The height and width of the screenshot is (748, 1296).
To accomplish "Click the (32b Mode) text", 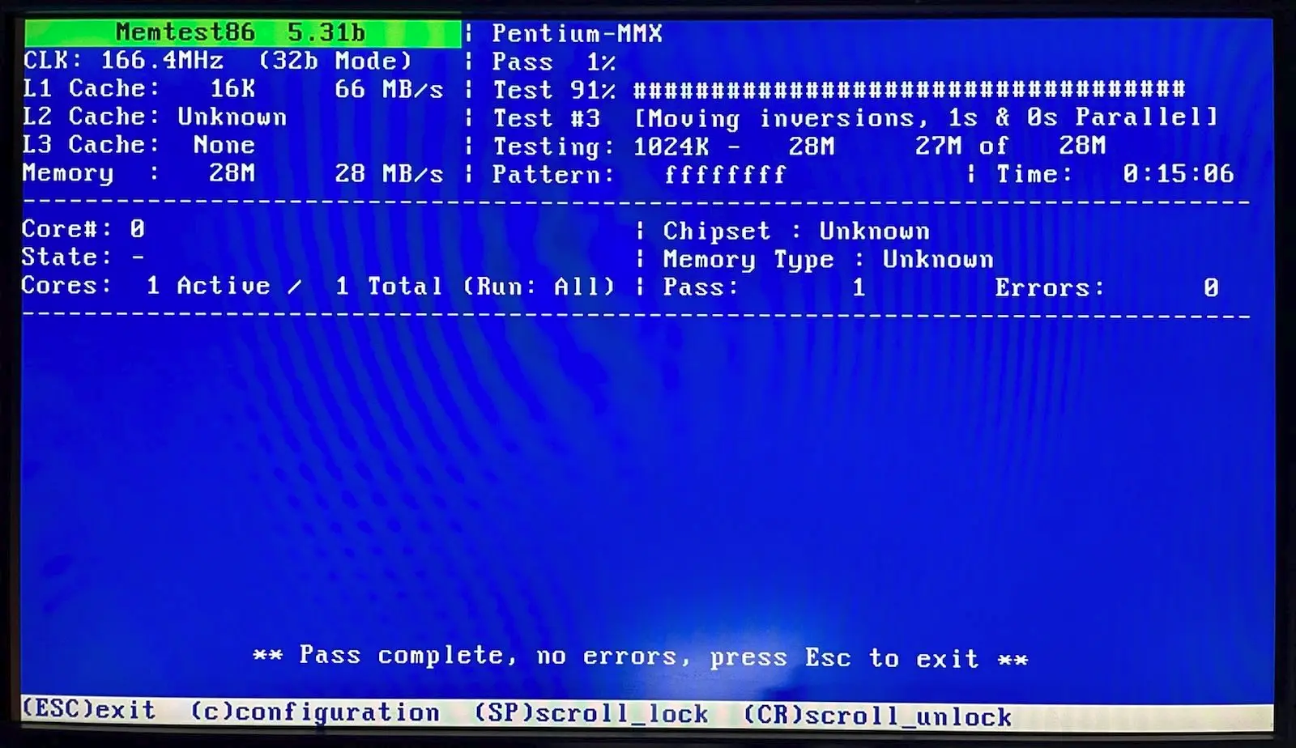I will pyautogui.click(x=335, y=61).
